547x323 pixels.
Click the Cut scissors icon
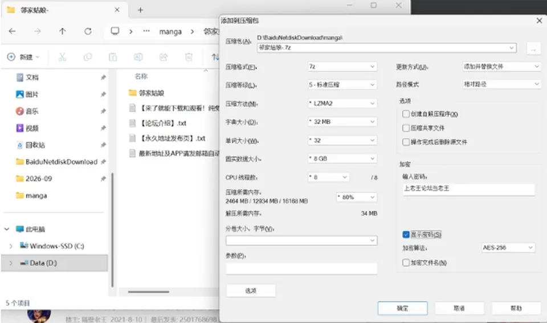pyautogui.click(x=62, y=57)
